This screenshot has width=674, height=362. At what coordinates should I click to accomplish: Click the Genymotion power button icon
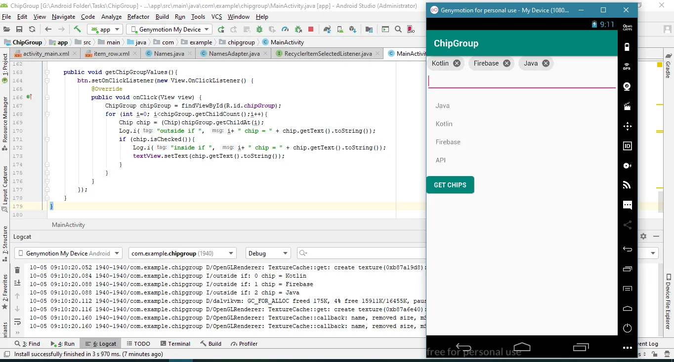(627, 328)
